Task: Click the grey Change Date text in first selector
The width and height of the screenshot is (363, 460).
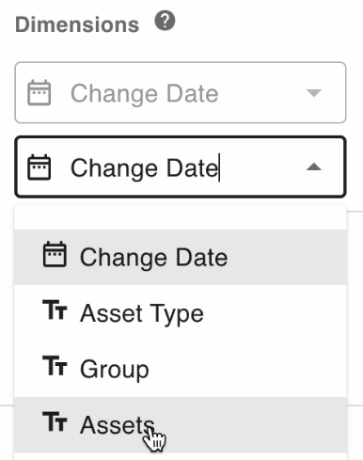Action: tap(145, 93)
